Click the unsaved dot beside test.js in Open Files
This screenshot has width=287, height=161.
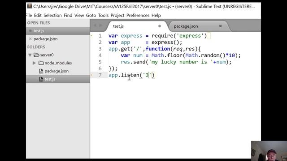30,31
